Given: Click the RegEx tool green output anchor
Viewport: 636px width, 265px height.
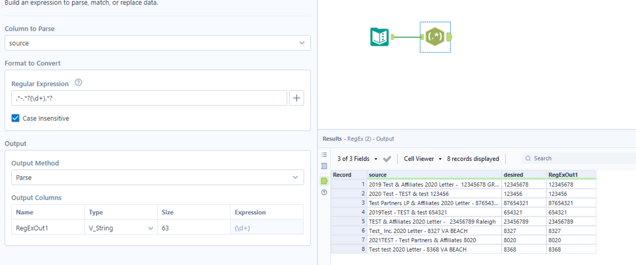Looking at the screenshot, I should (x=449, y=37).
